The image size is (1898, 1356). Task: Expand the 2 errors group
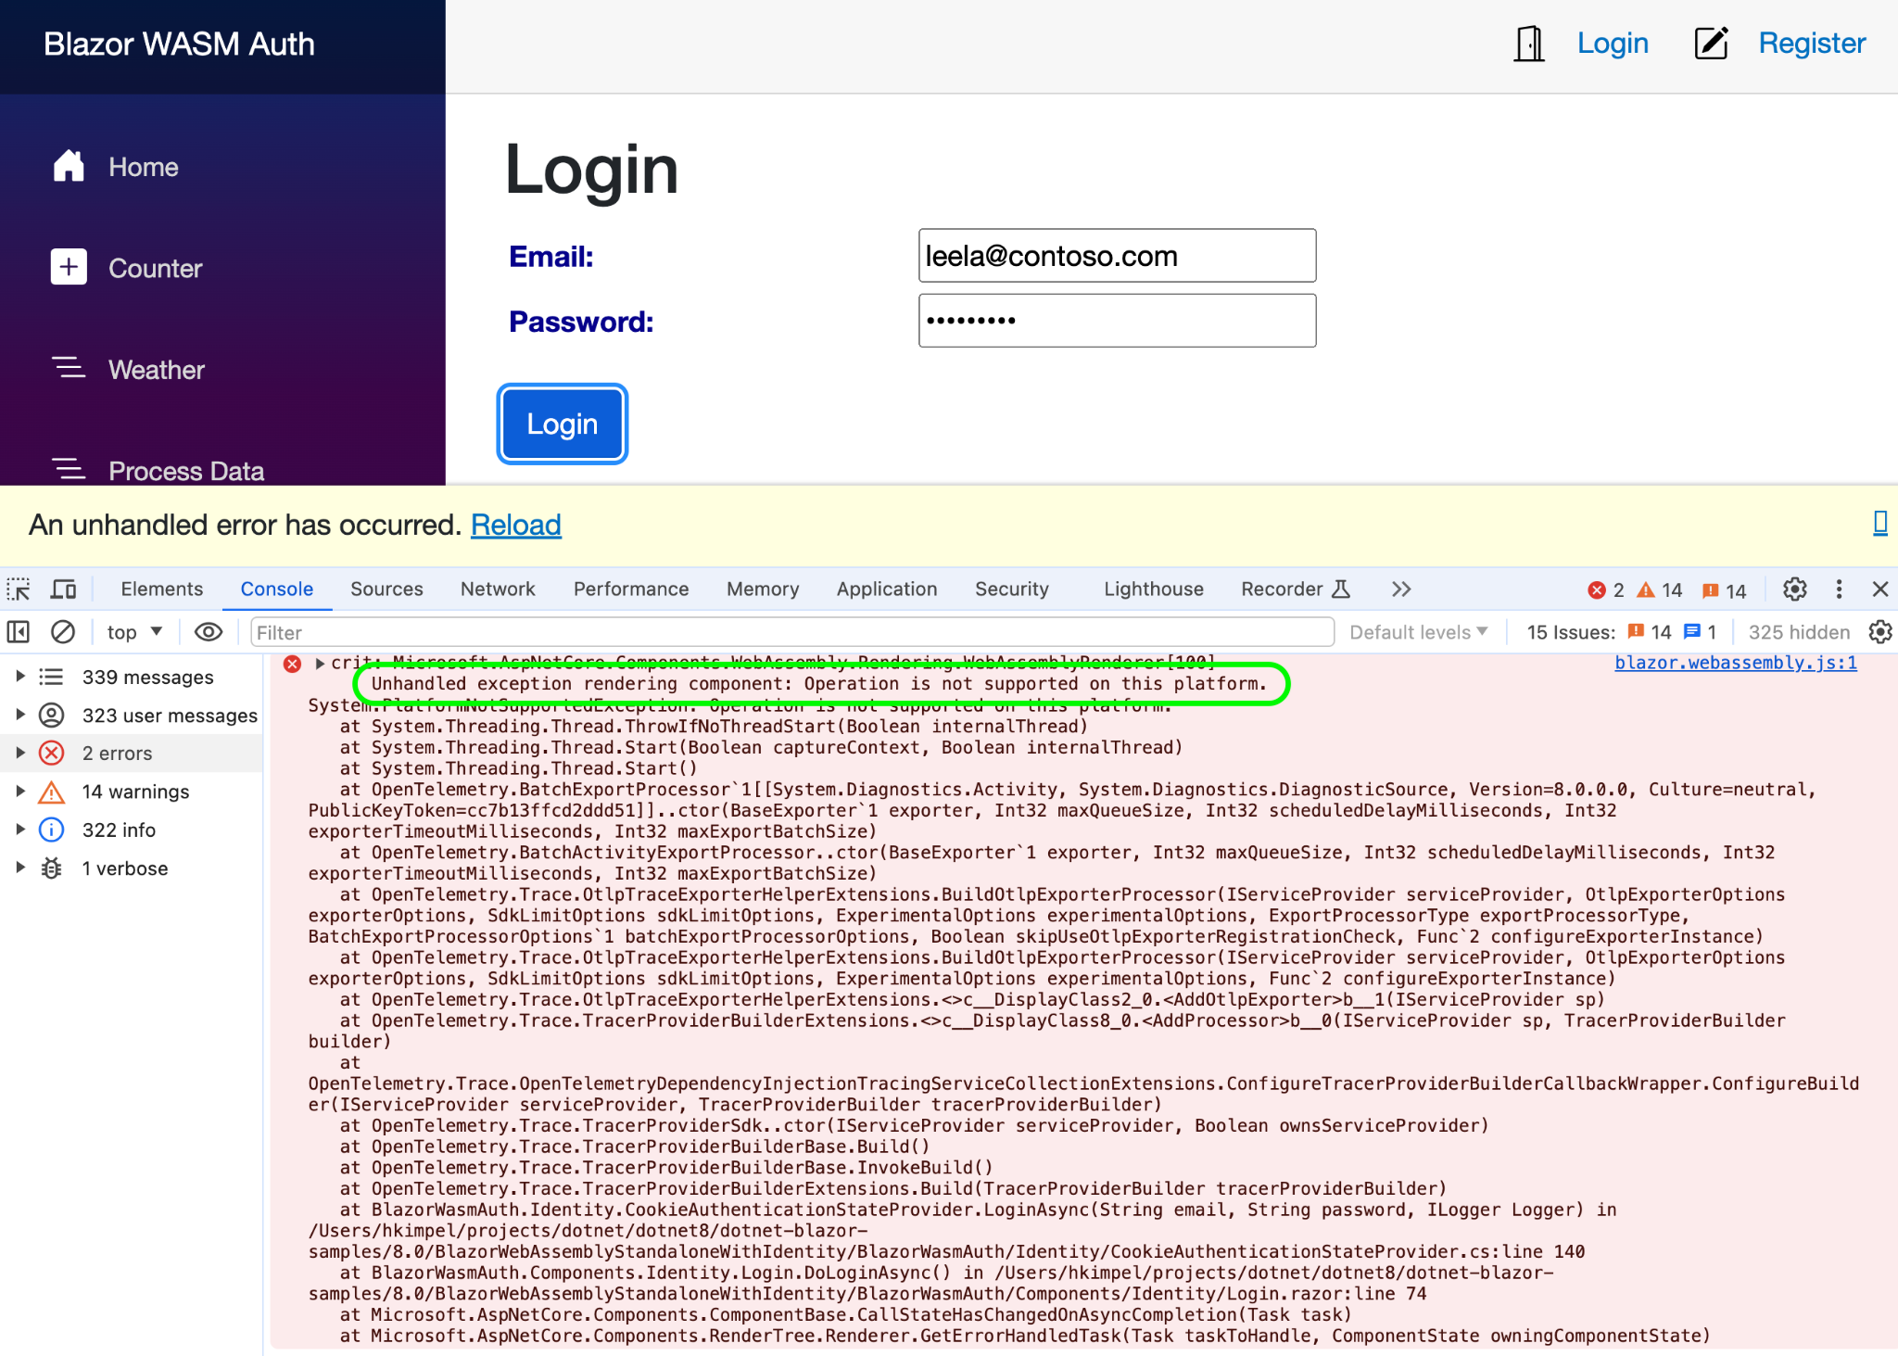[20, 753]
